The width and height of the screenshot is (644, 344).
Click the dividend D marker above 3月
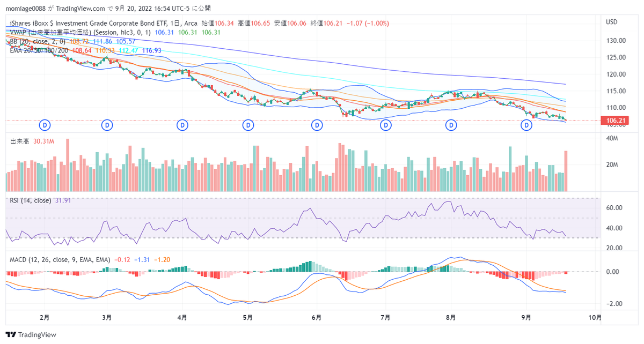coord(107,125)
